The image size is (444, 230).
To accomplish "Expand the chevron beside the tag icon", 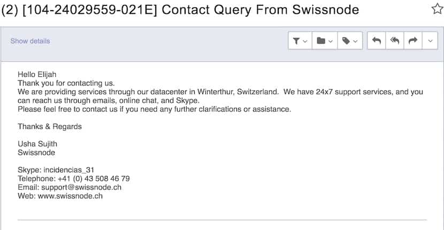I will click(x=355, y=41).
